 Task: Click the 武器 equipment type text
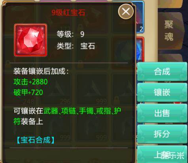51,111
